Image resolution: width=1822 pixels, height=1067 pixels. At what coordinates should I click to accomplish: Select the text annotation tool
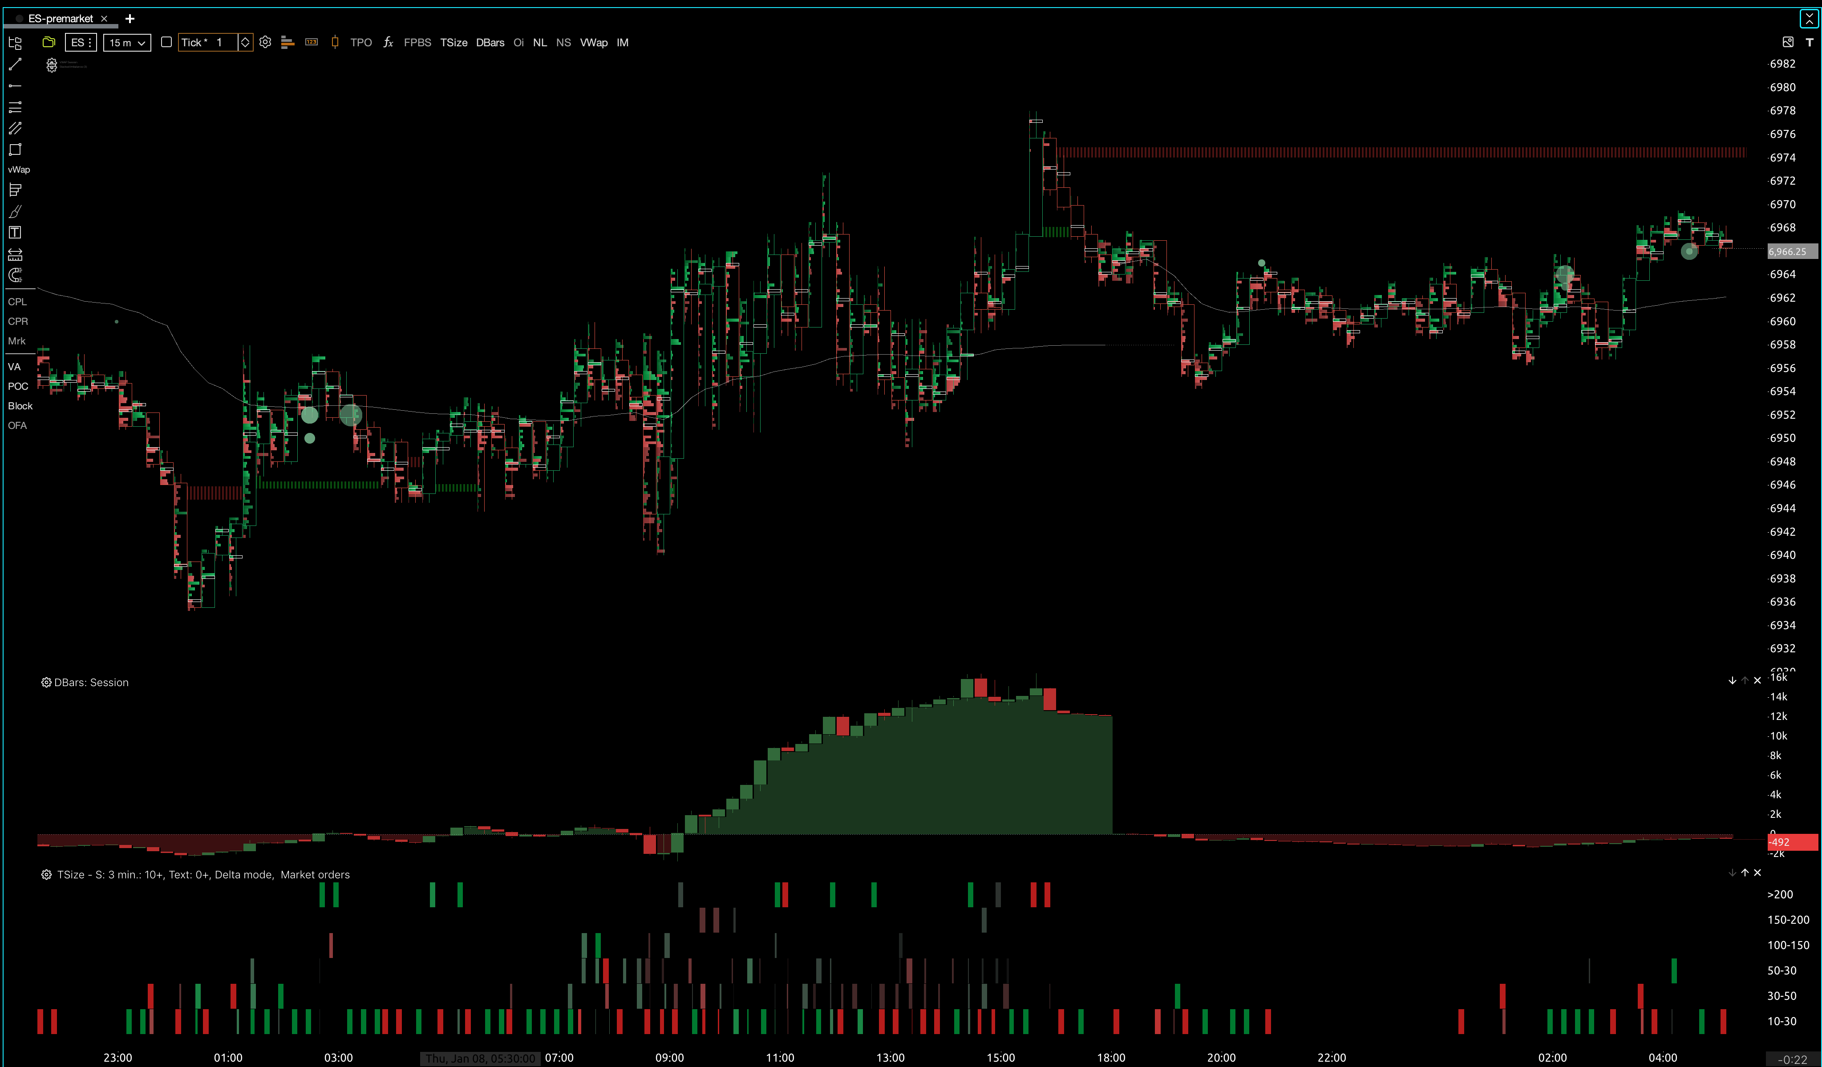pos(15,233)
